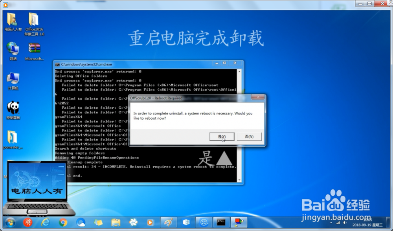Select the pcmaster_ folder desktop icon
This screenshot has height=231, width=393.
[13, 140]
